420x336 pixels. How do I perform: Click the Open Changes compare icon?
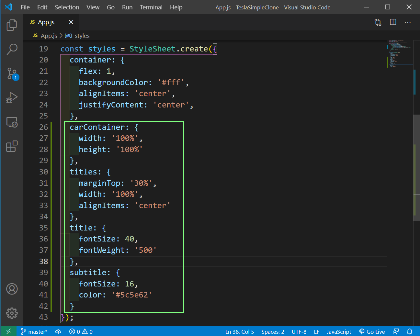(x=378, y=22)
